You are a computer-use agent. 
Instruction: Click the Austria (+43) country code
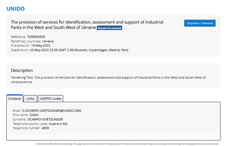click(x=58, y=124)
